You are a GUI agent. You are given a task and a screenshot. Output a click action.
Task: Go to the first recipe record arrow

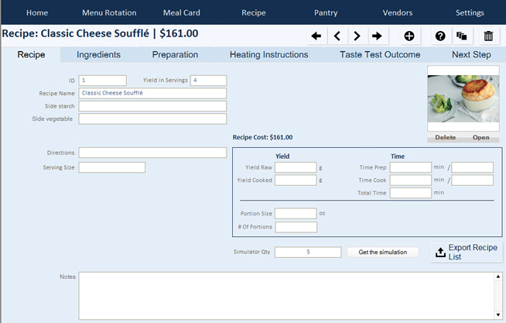coord(316,36)
